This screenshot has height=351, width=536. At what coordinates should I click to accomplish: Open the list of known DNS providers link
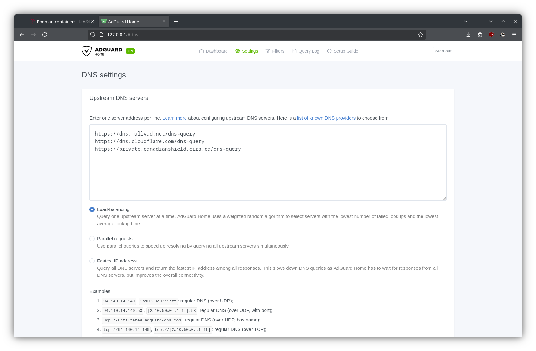pyautogui.click(x=326, y=118)
